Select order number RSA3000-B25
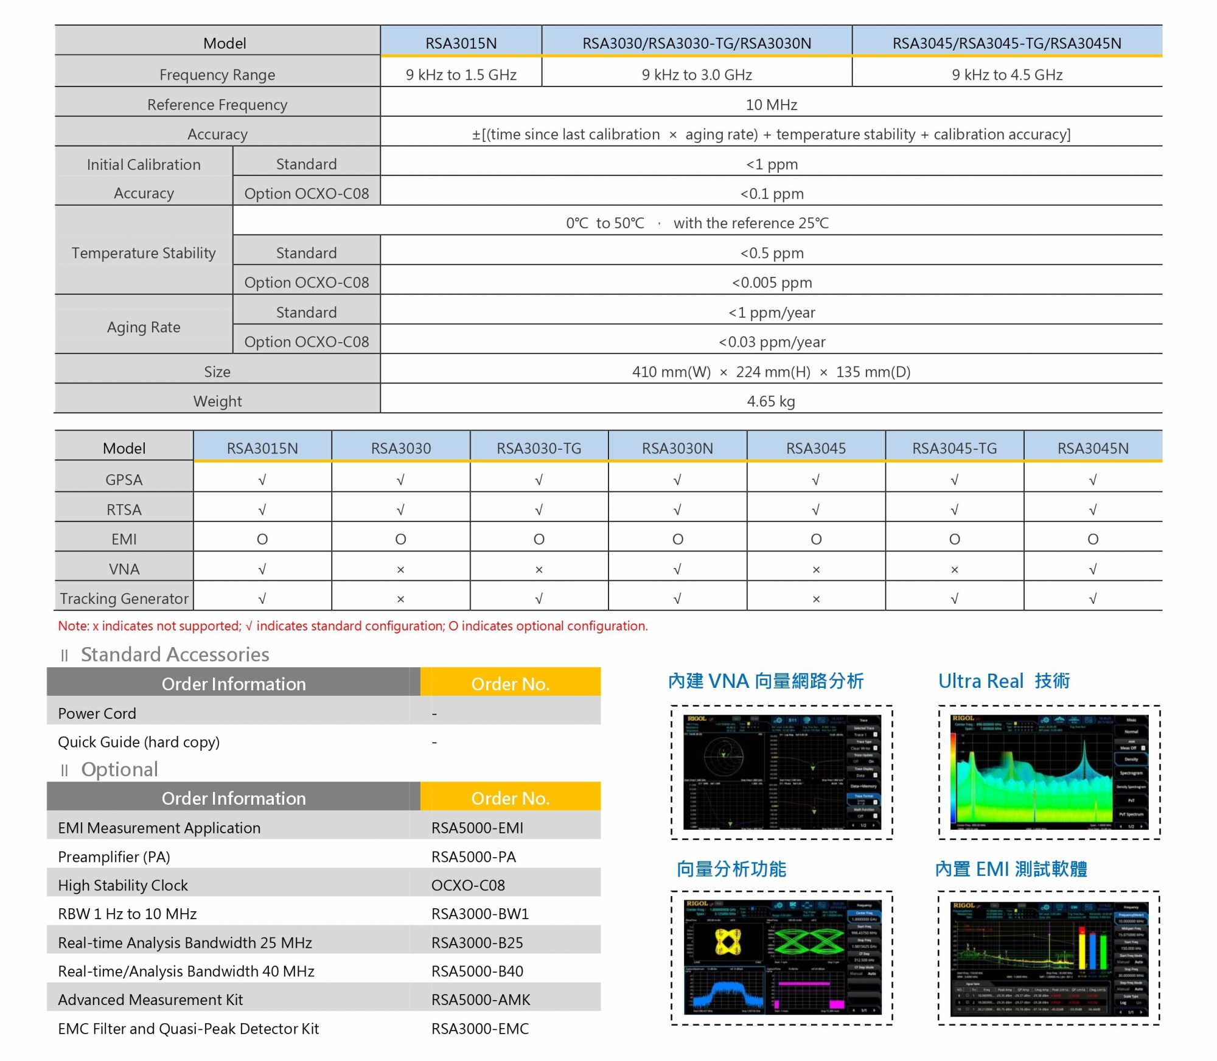Image resolution: width=1217 pixels, height=1061 pixels. (x=477, y=942)
